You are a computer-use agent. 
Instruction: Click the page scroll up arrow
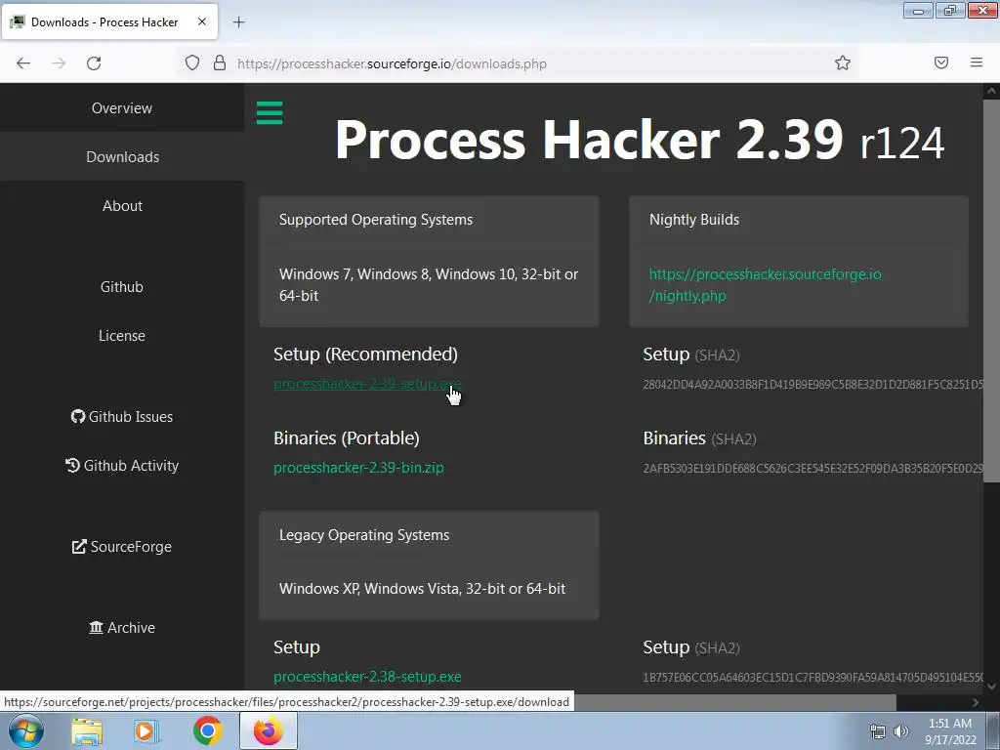click(x=991, y=91)
